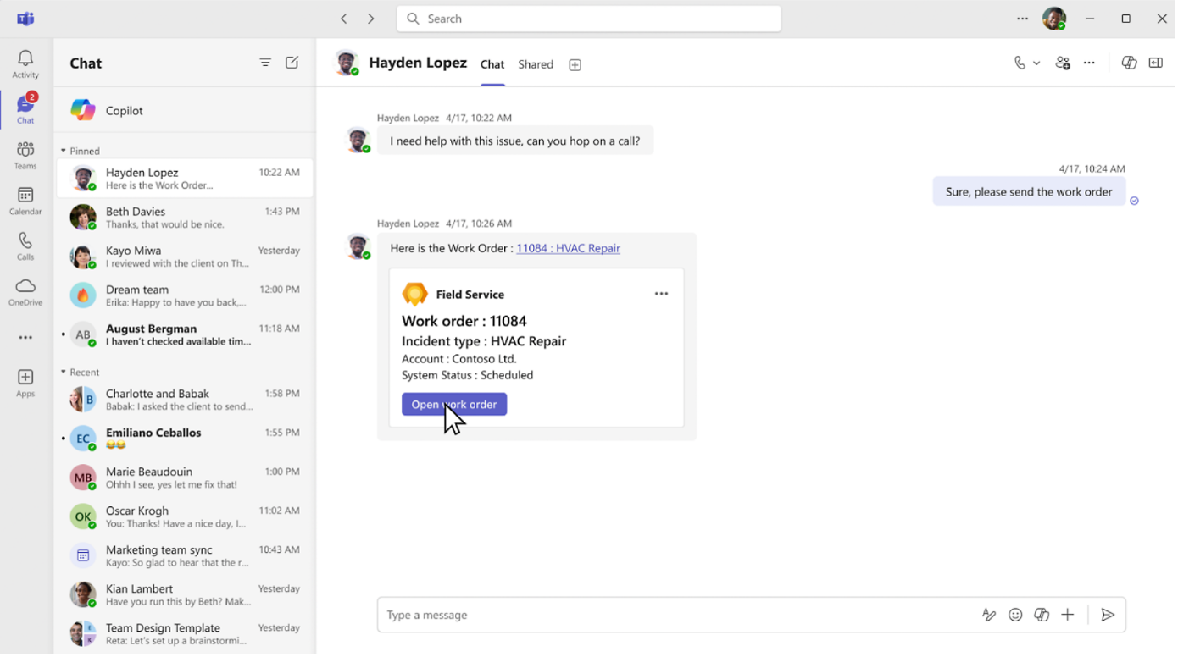Go to OneDrive in the sidebar
This screenshot has height=657, width=1178.
[x=25, y=292]
